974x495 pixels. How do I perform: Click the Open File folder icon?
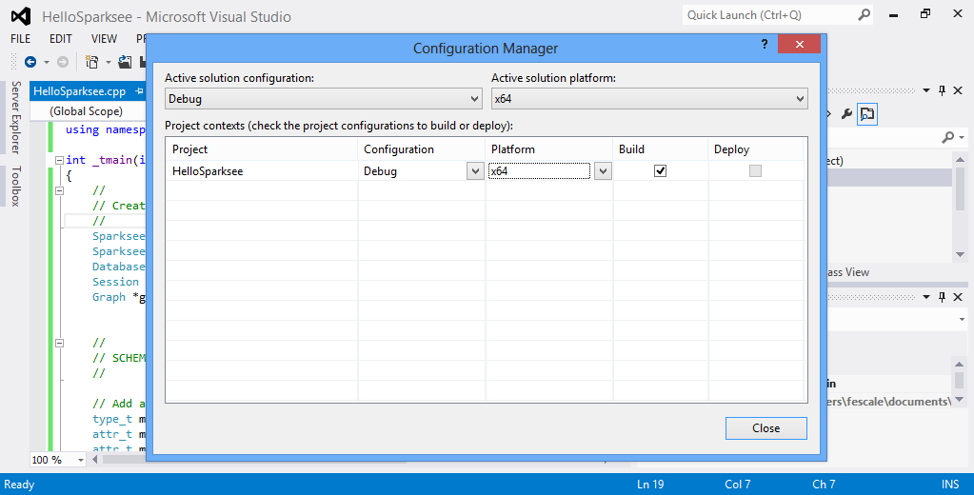coord(125,62)
